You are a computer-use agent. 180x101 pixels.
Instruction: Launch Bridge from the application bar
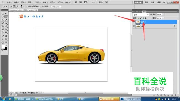(x=76, y=2)
